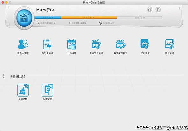This screenshot has height=131, width=188.
Task: Start 系统清理 jailbreak system cleanup
Action: [x=23, y=92]
